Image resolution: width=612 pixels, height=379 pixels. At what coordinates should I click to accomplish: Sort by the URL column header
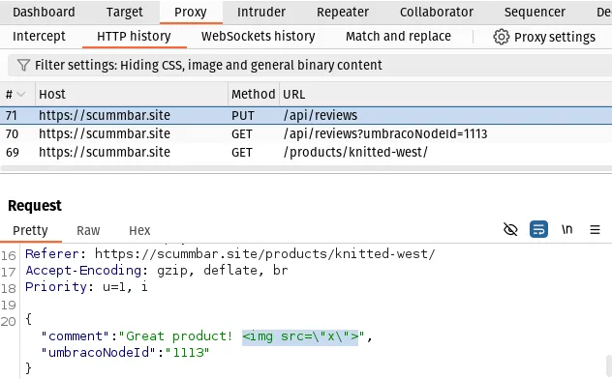pyautogui.click(x=445, y=94)
